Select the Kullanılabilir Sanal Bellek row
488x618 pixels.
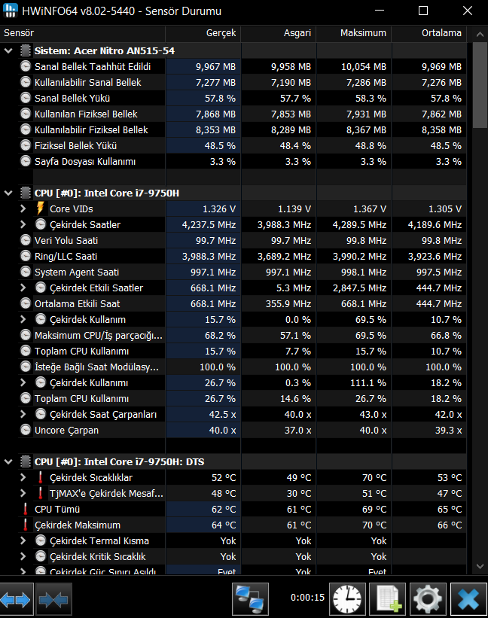tap(242, 82)
